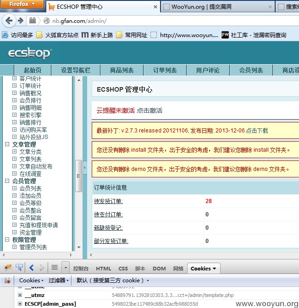Image resolution: width=299 pixels, height=308 pixels.
Task: Open the 新手上路 bookmark
Action: (97, 35)
